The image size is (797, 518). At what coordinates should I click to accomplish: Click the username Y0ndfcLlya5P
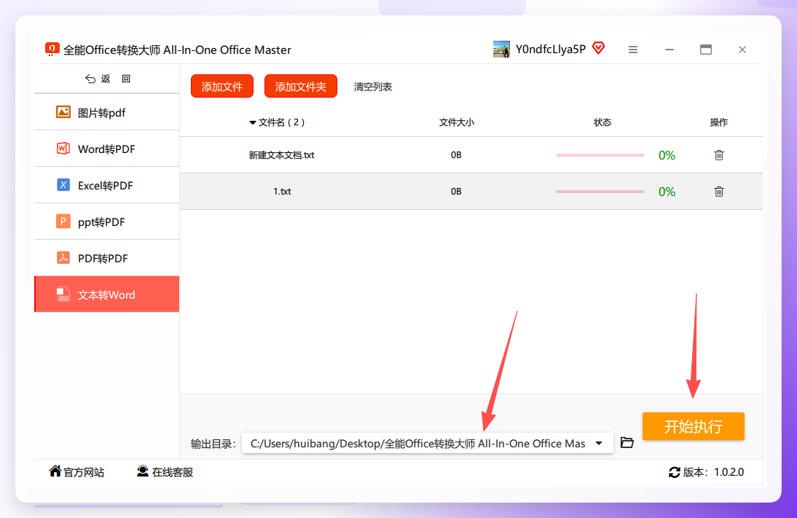pos(551,50)
